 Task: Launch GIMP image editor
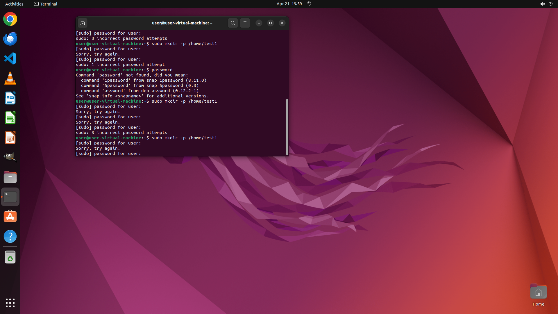(x=10, y=157)
